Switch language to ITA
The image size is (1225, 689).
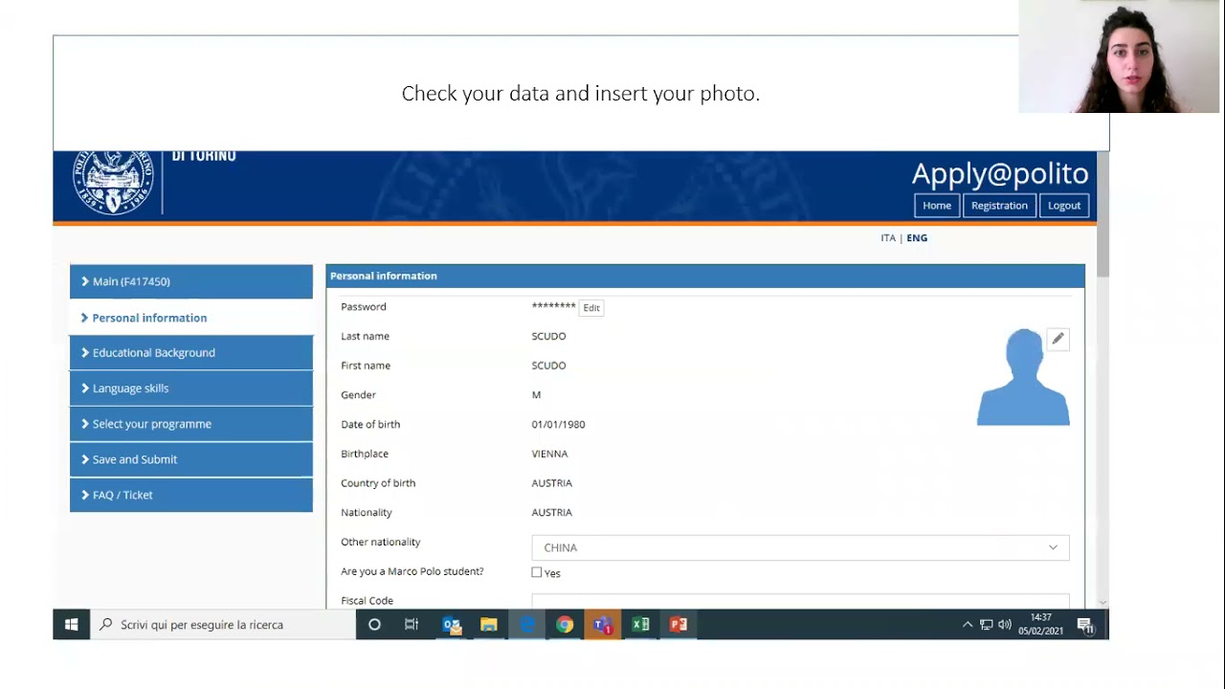[888, 238]
